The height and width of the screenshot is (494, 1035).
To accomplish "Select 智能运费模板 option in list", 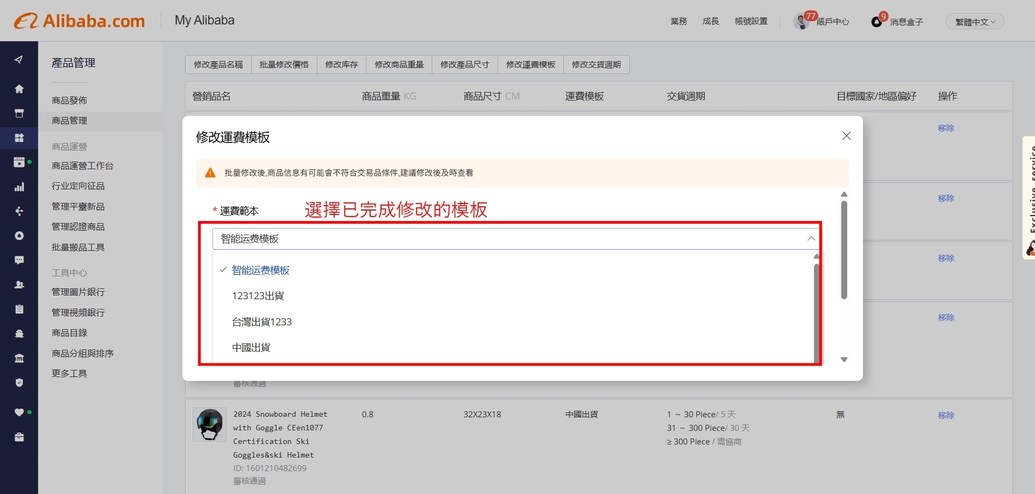I will click(x=260, y=270).
